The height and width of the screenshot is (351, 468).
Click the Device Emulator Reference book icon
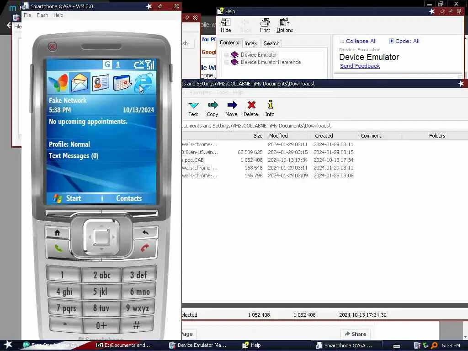(x=235, y=62)
